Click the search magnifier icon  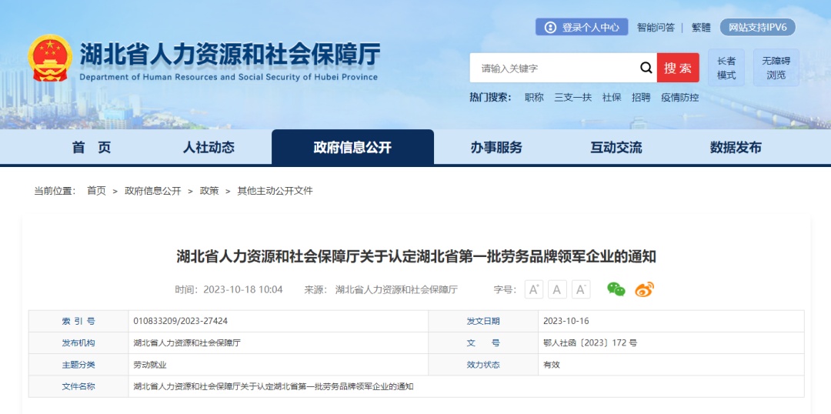pos(646,68)
